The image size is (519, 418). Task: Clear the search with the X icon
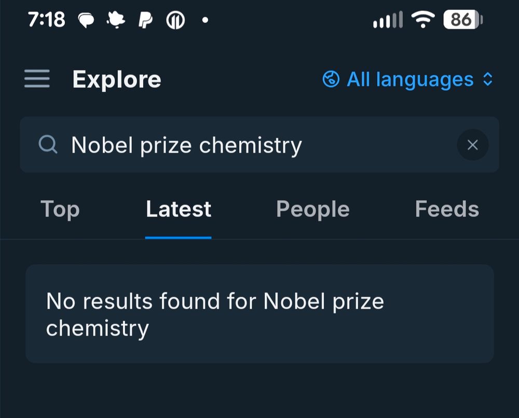(472, 145)
